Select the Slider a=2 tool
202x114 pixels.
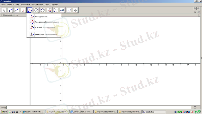click(69, 10)
